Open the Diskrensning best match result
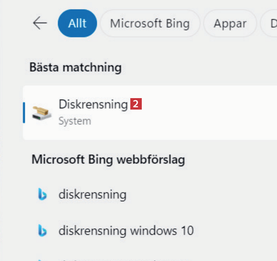 coord(93,104)
